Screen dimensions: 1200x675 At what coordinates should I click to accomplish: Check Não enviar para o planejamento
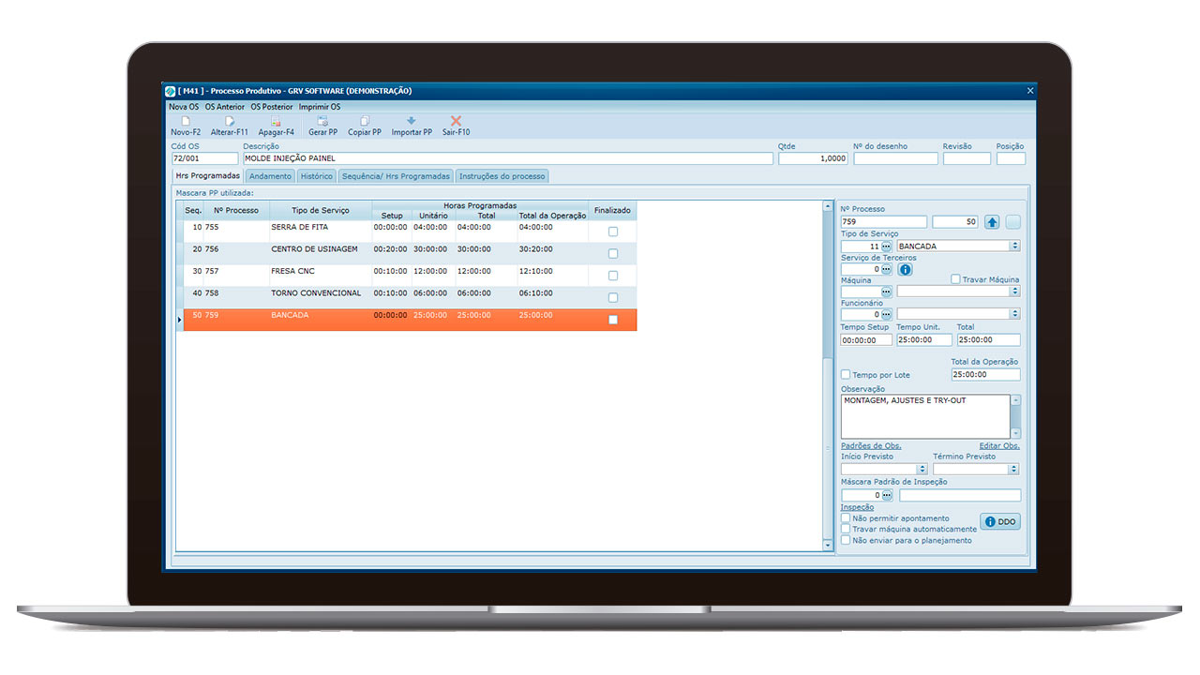(846, 540)
